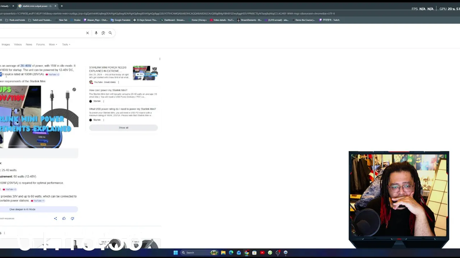Image resolution: width=460 pixels, height=258 pixels.
Task: Open the Akasan_Plays Chat bookmark
Action: [96, 20]
